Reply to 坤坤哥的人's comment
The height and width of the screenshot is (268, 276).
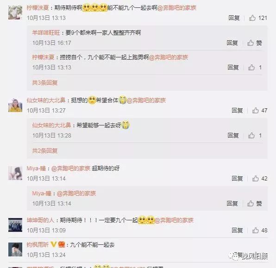coord(237,231)
